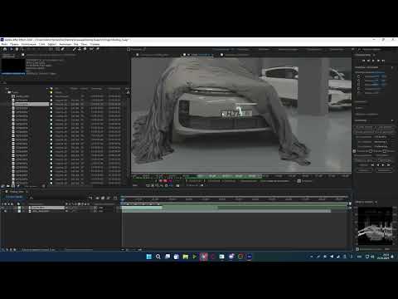Click the Home icon in the toolbar
This screenshot has height=299, width=398.
click(x=5, y=49)
